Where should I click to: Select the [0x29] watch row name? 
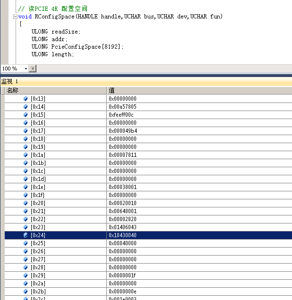[38, 275]
